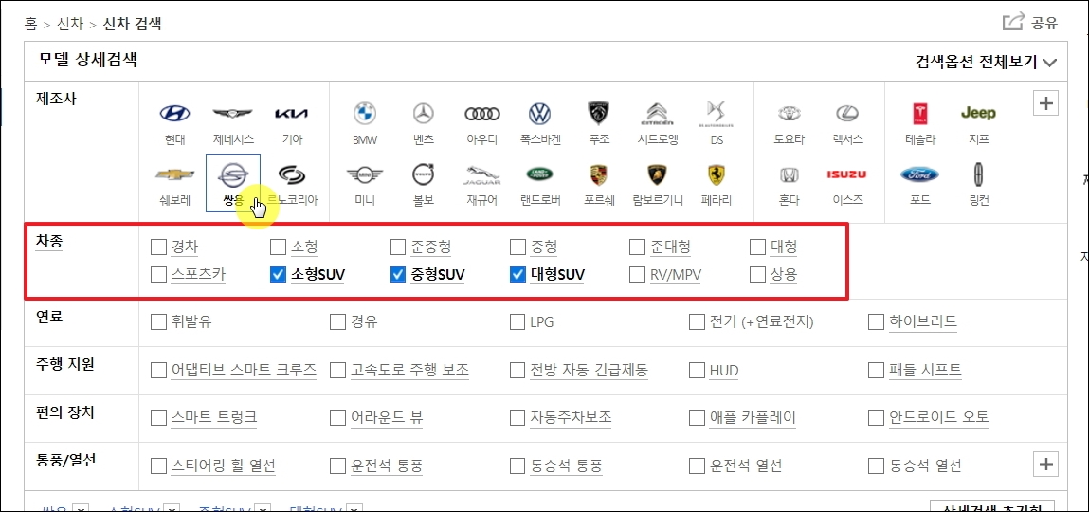The height and width of the screenshot is (512, 1089).
Task: Pick the Lexus (렉서스) logo
Action: [x=847, y=114]
